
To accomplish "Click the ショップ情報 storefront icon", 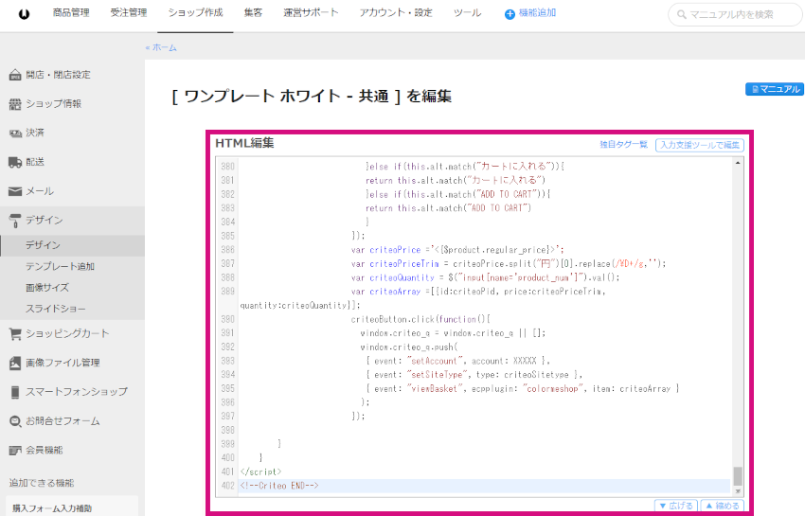I will click(x=15, y=104).
